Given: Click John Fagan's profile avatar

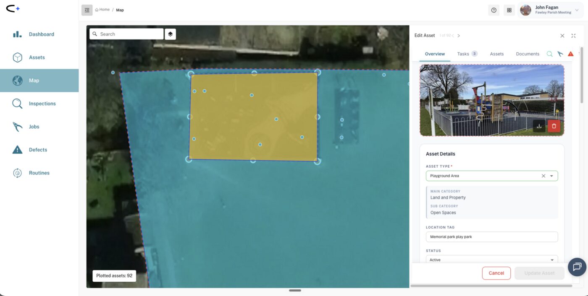Looking at the screenshot, I should [x=525, y=10].
